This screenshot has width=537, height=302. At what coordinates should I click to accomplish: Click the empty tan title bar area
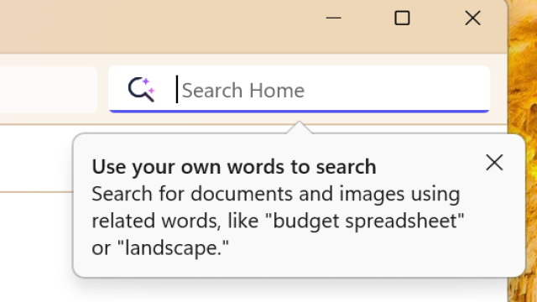pos(154,26)
